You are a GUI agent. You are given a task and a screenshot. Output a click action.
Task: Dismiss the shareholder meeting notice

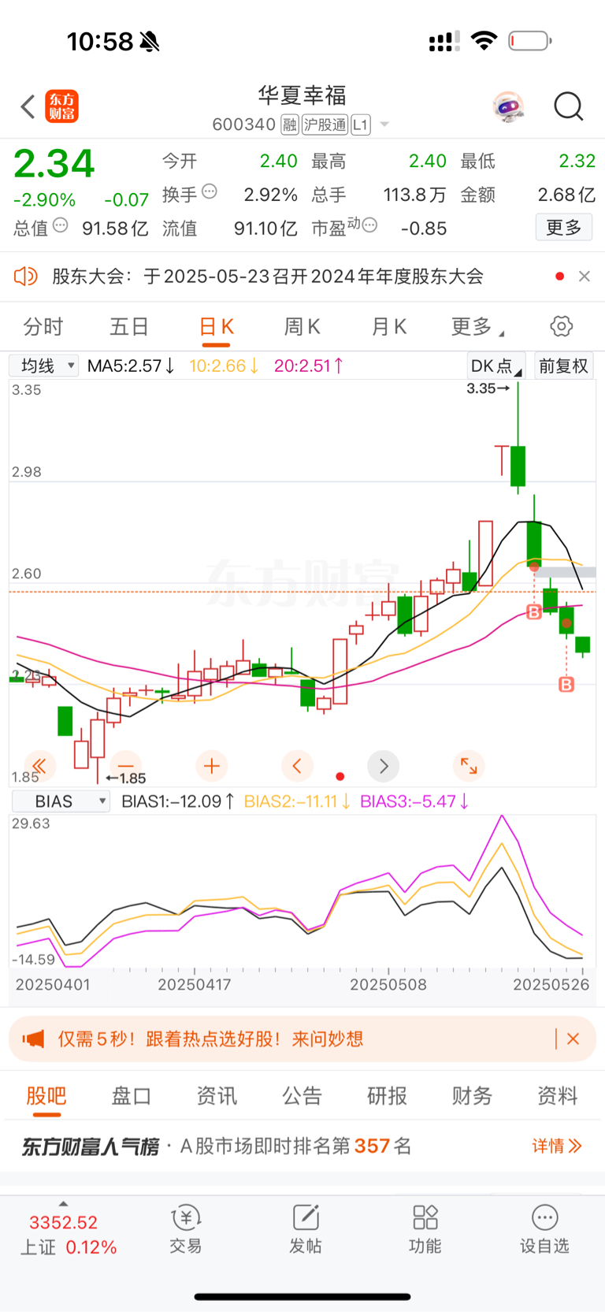[585, 277]
